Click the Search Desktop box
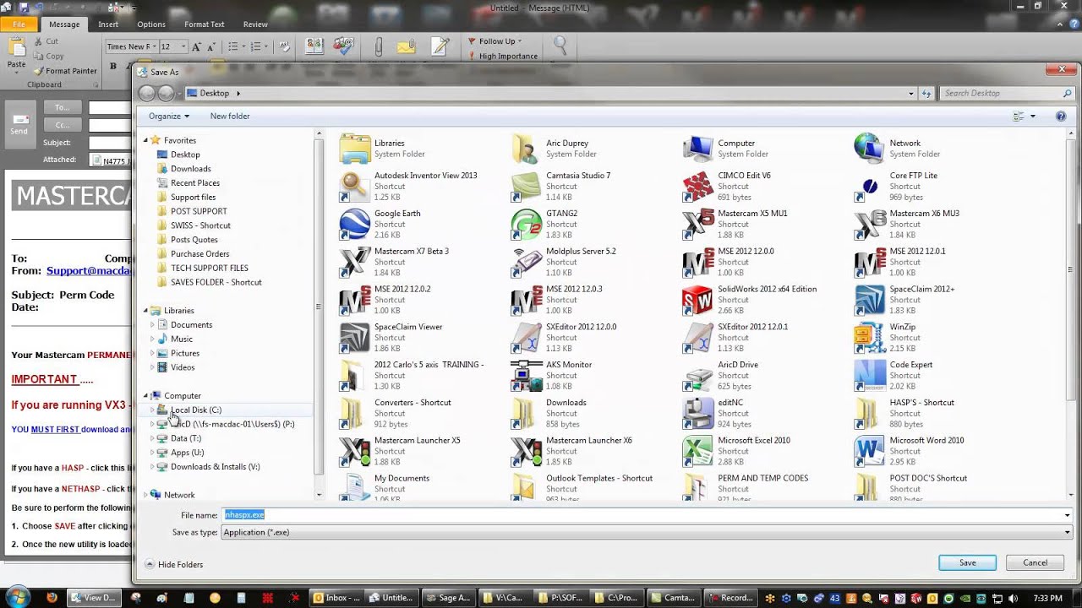Viewport: 1082px width, 608px height. (1006, 93)
